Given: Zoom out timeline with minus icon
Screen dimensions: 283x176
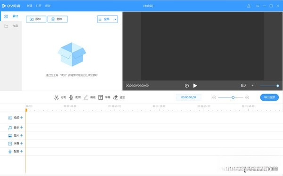Looking at the screenshot, I should pyautogui.click(x=214, y=97).
